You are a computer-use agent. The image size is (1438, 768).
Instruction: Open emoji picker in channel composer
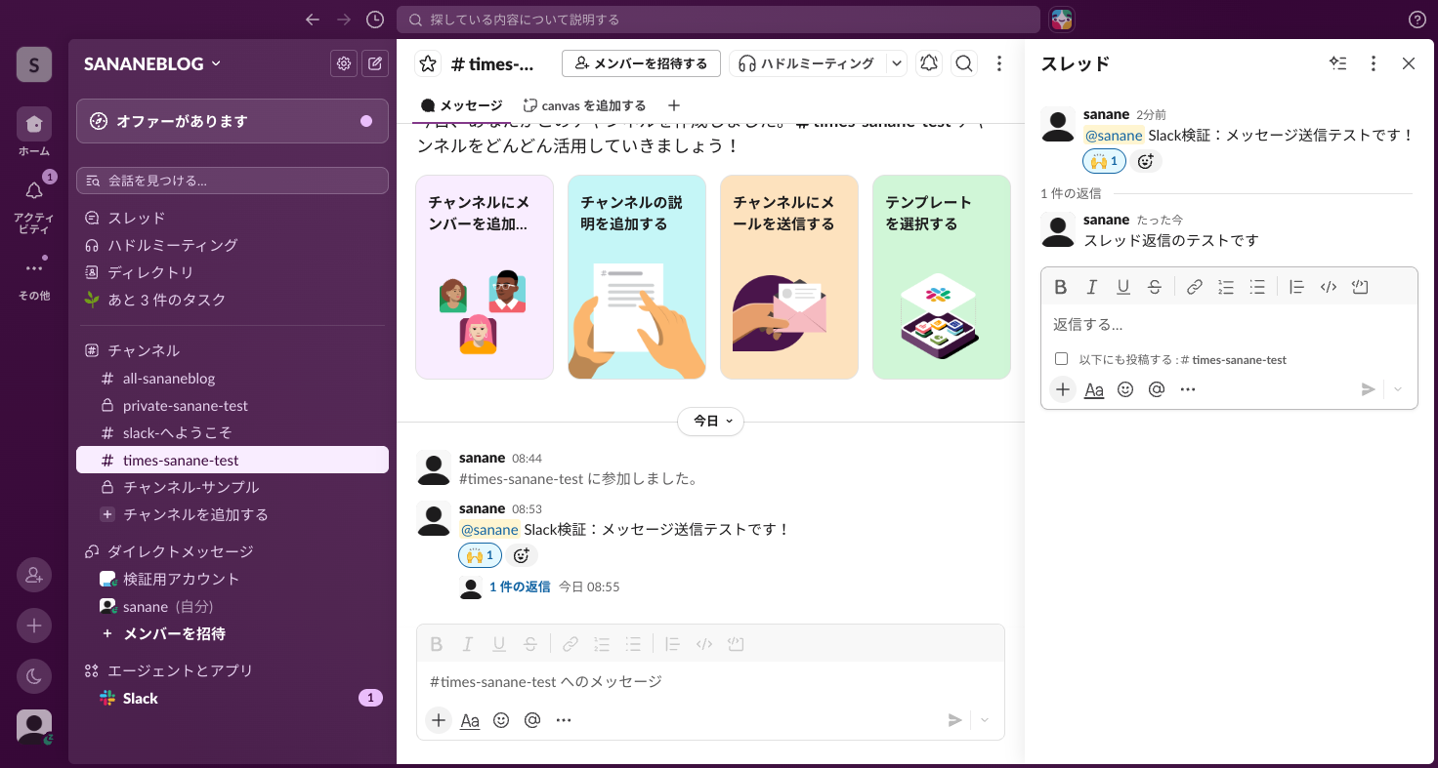[501, 720]
